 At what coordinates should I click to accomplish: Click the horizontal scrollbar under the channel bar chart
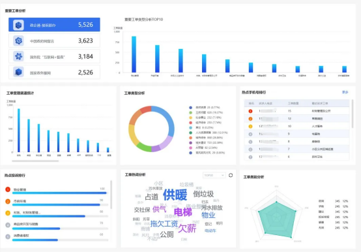coord(35,161)
